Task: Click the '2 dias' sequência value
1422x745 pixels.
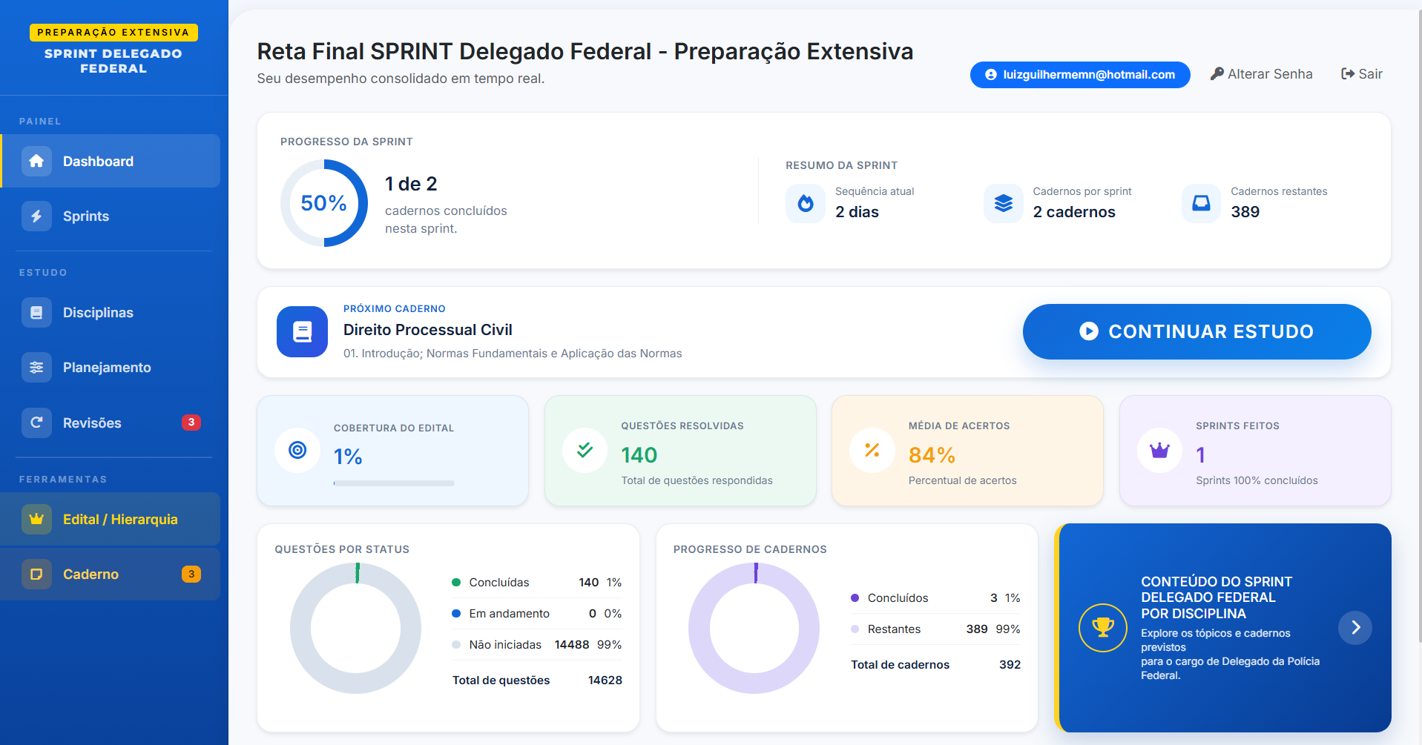Action: click(x=857, y=212)
